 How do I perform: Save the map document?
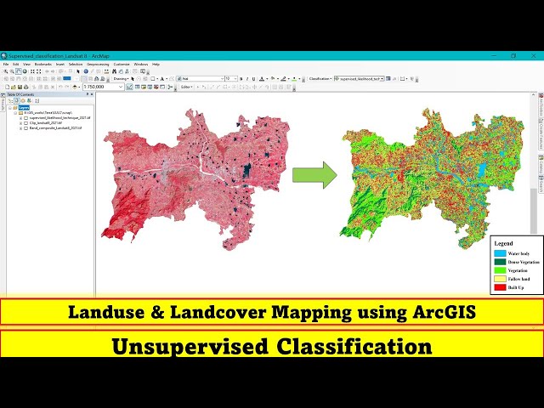(20, 87)
